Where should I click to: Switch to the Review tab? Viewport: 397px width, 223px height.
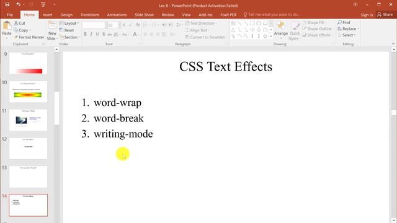point(168,15)
